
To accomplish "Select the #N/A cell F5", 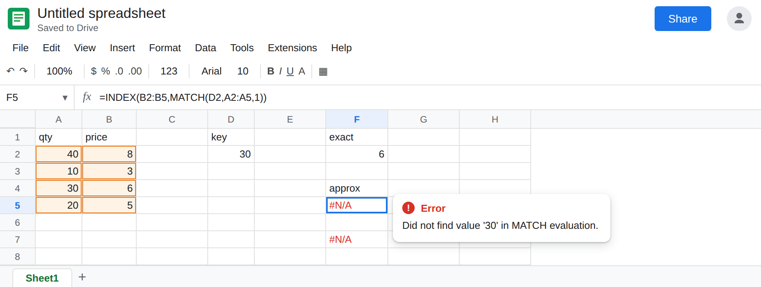I will [357, 206].
